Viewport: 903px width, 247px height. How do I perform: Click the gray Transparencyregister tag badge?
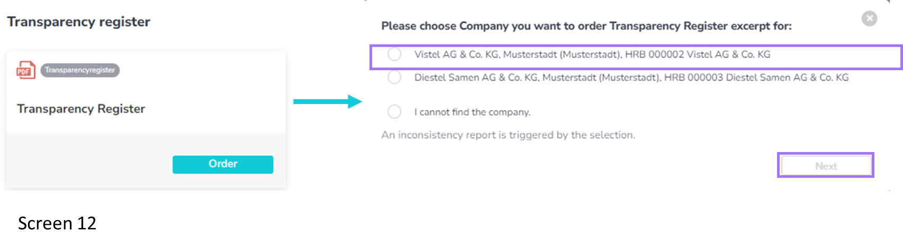(x=80, y=70)
